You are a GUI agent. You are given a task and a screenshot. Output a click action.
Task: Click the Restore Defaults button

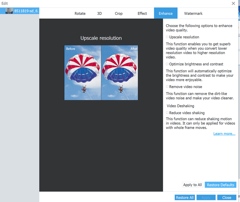(x=220, y=185)
